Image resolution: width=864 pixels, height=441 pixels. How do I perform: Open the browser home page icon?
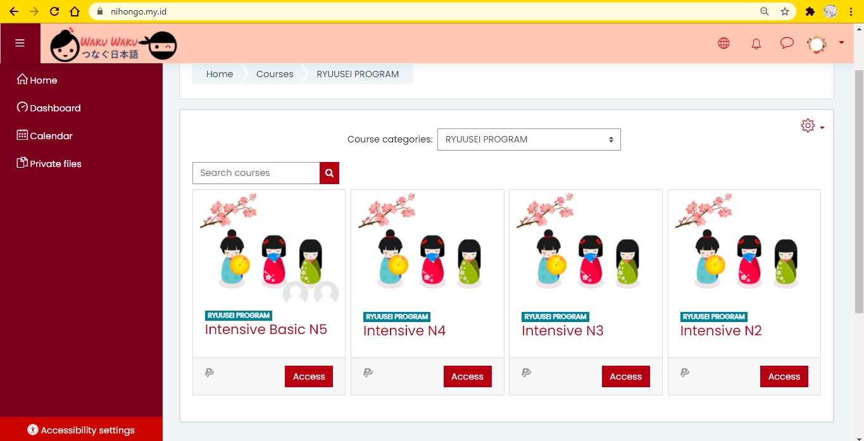[x=75, y=11]
